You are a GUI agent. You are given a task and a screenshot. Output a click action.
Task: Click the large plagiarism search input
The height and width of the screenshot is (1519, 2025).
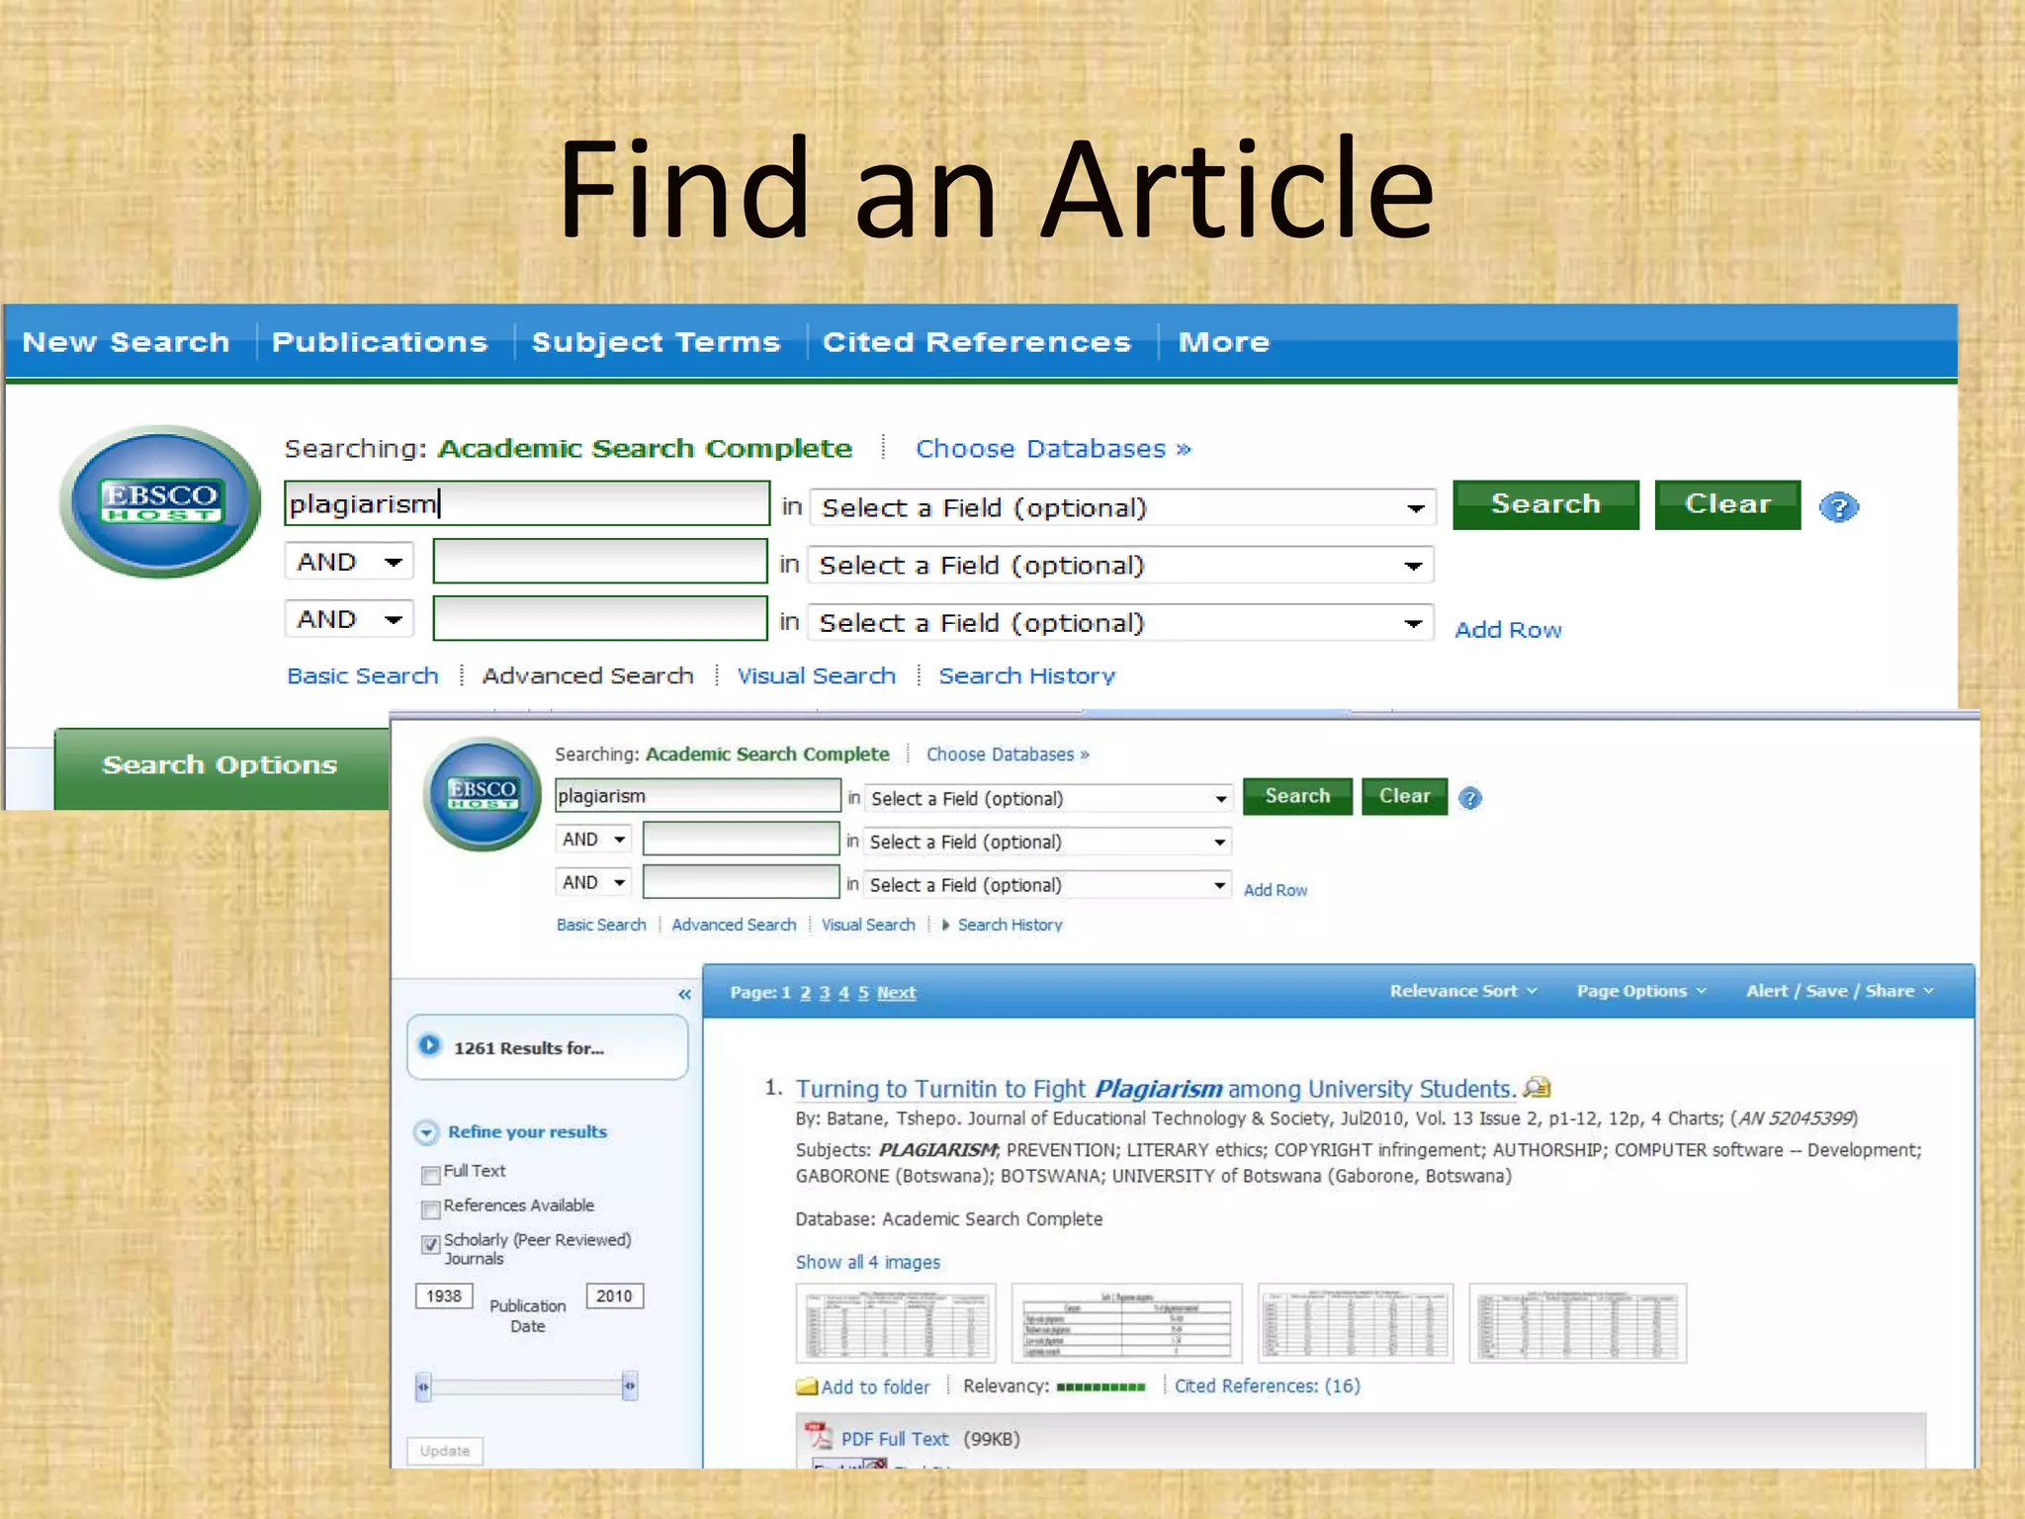[527, 504]
